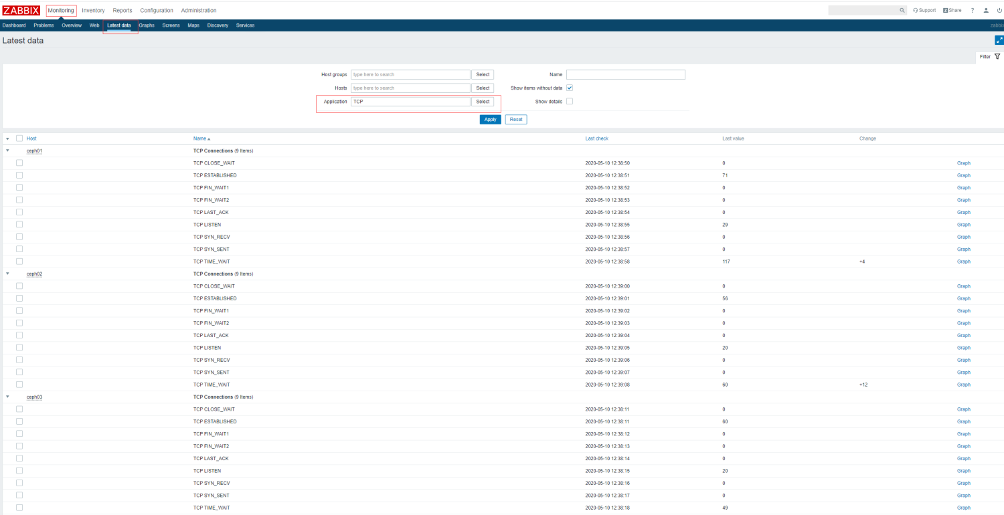Open Graph for ceph03 TCP CLOSE_WAIT
Image resolution: width=1004 pixels, height=515 pixels.
tap(964, 409)
